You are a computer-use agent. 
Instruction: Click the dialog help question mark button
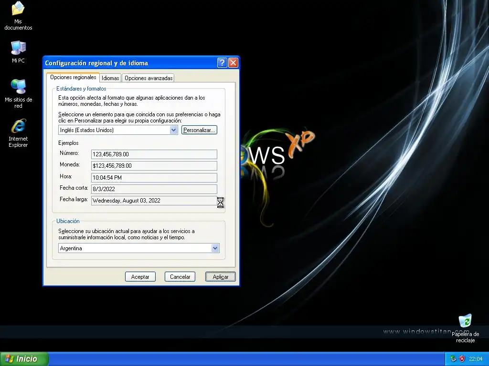coord(222,63)
